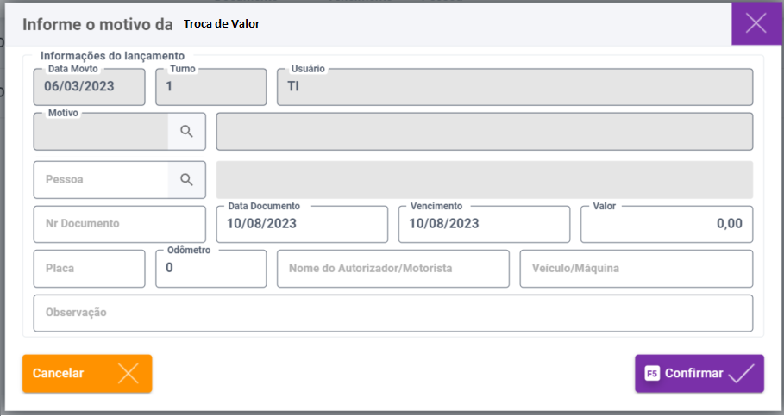
Task: Select the Vencimento date field
Action: [x=484, y=224]
